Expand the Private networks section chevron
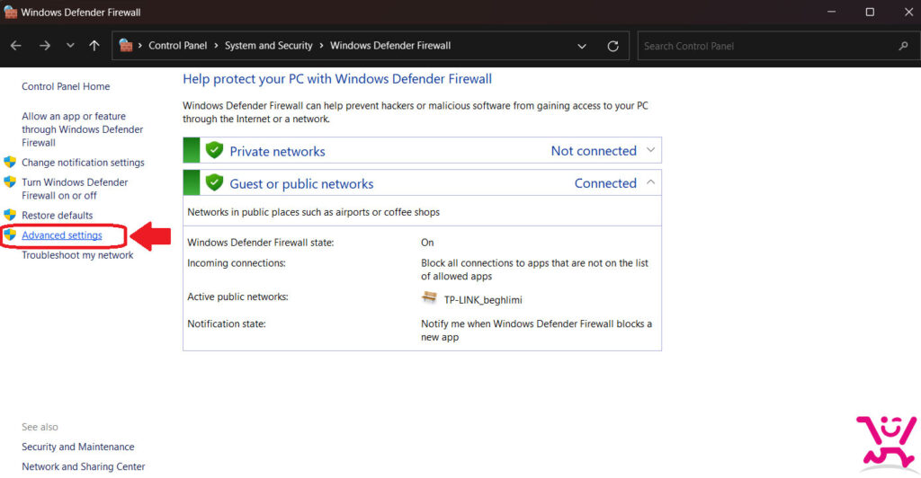Image resolution: width=921 pixels, height=478 pixels. coord(651,150)
